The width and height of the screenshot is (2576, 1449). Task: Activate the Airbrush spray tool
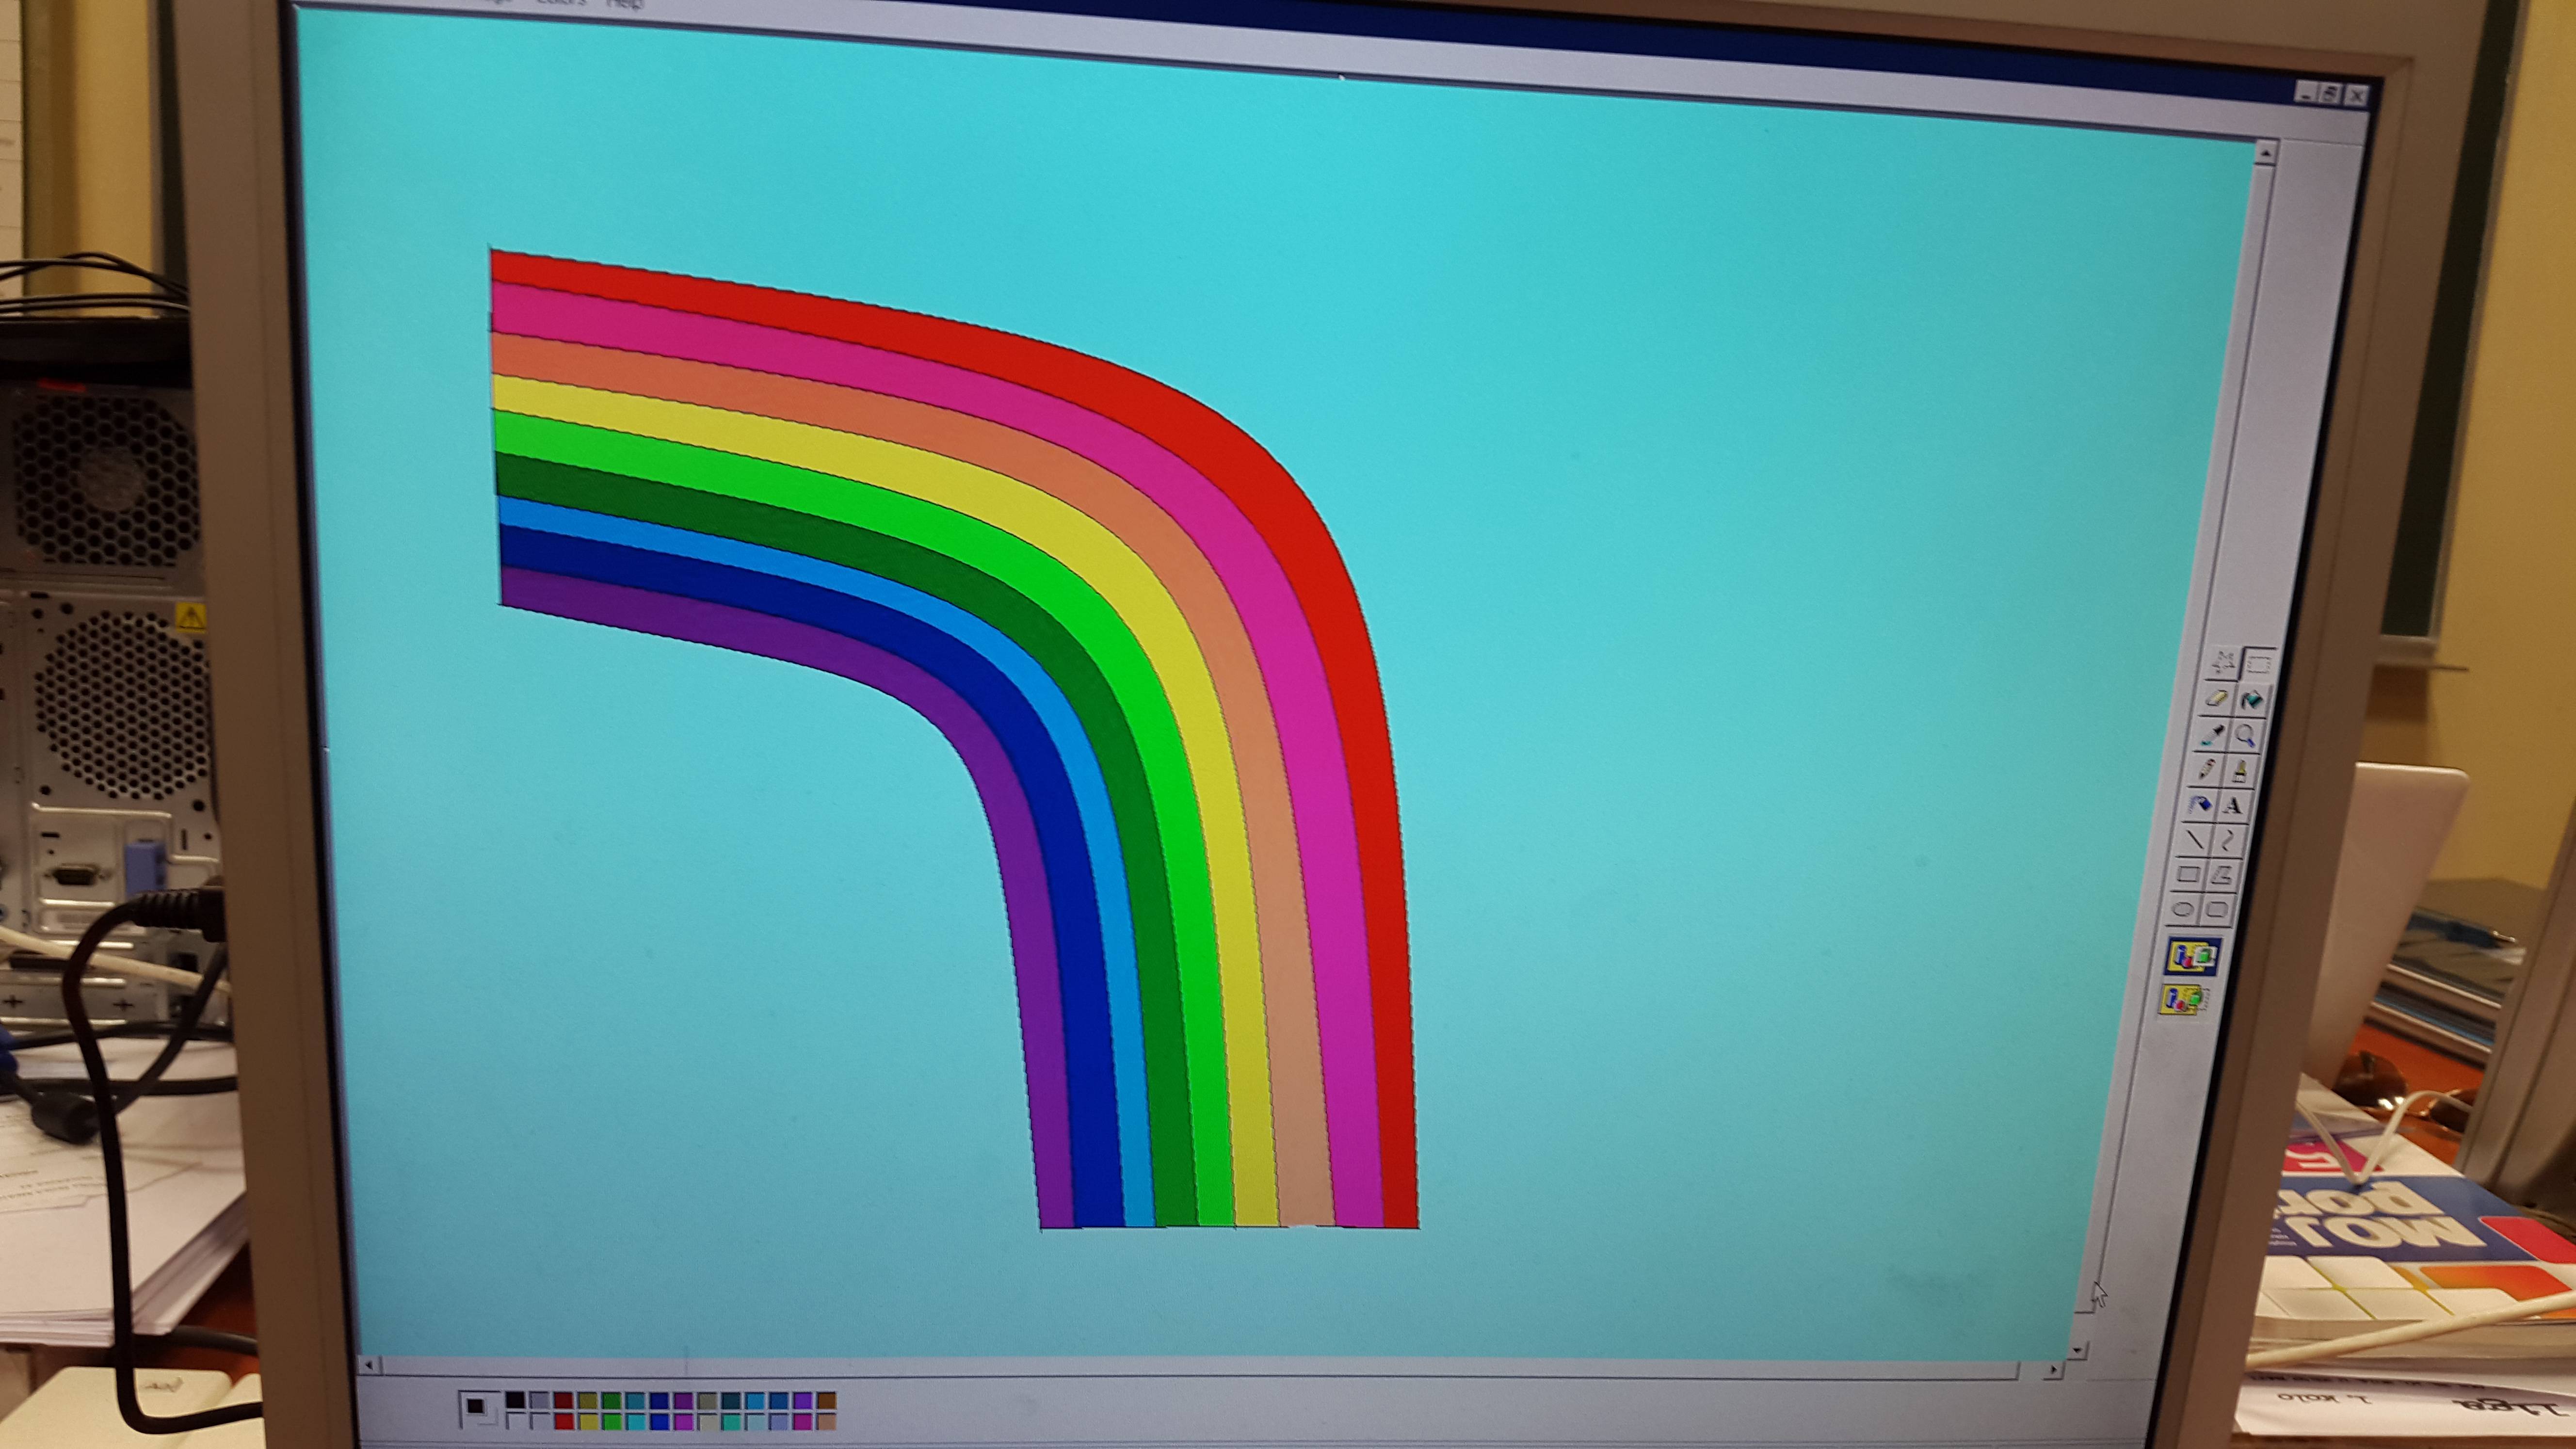tap(2200, 804)
